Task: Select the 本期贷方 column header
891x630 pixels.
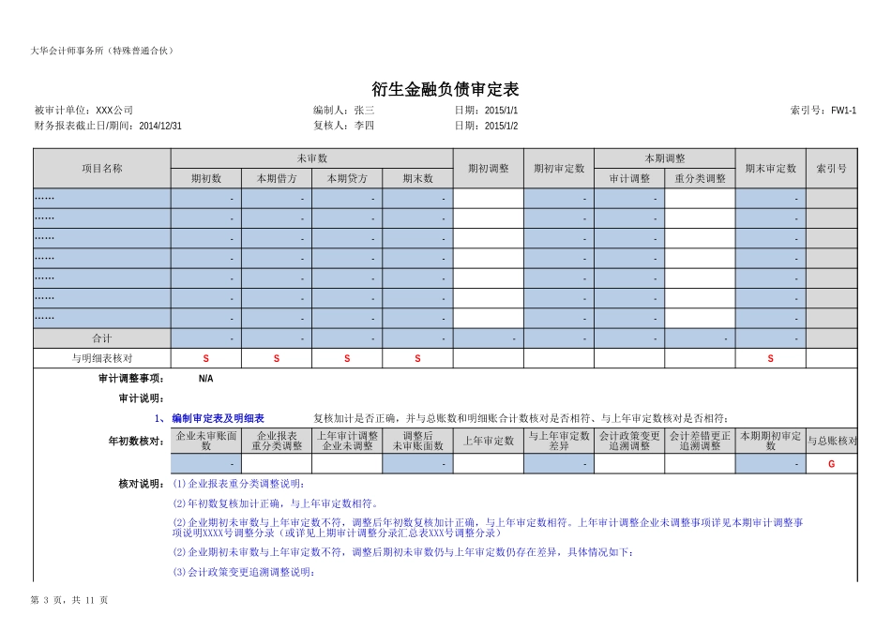Action: tap(347, 178)
